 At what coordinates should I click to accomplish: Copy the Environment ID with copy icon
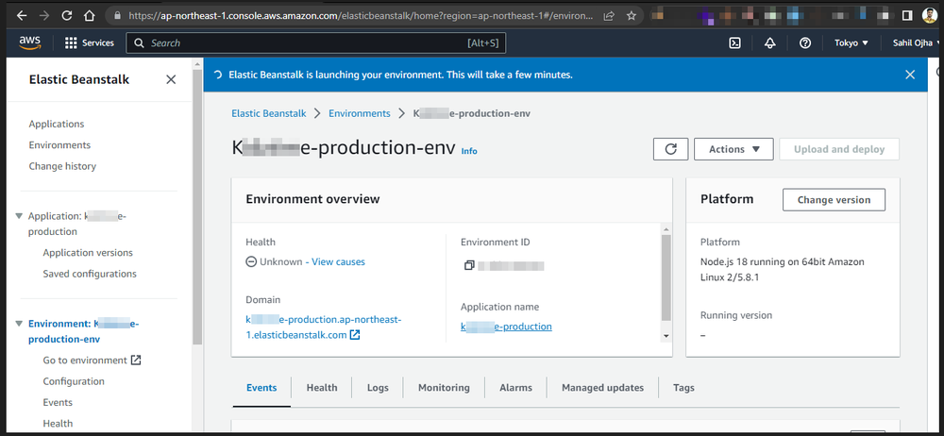pyautogui.click(x=469, y=265)
